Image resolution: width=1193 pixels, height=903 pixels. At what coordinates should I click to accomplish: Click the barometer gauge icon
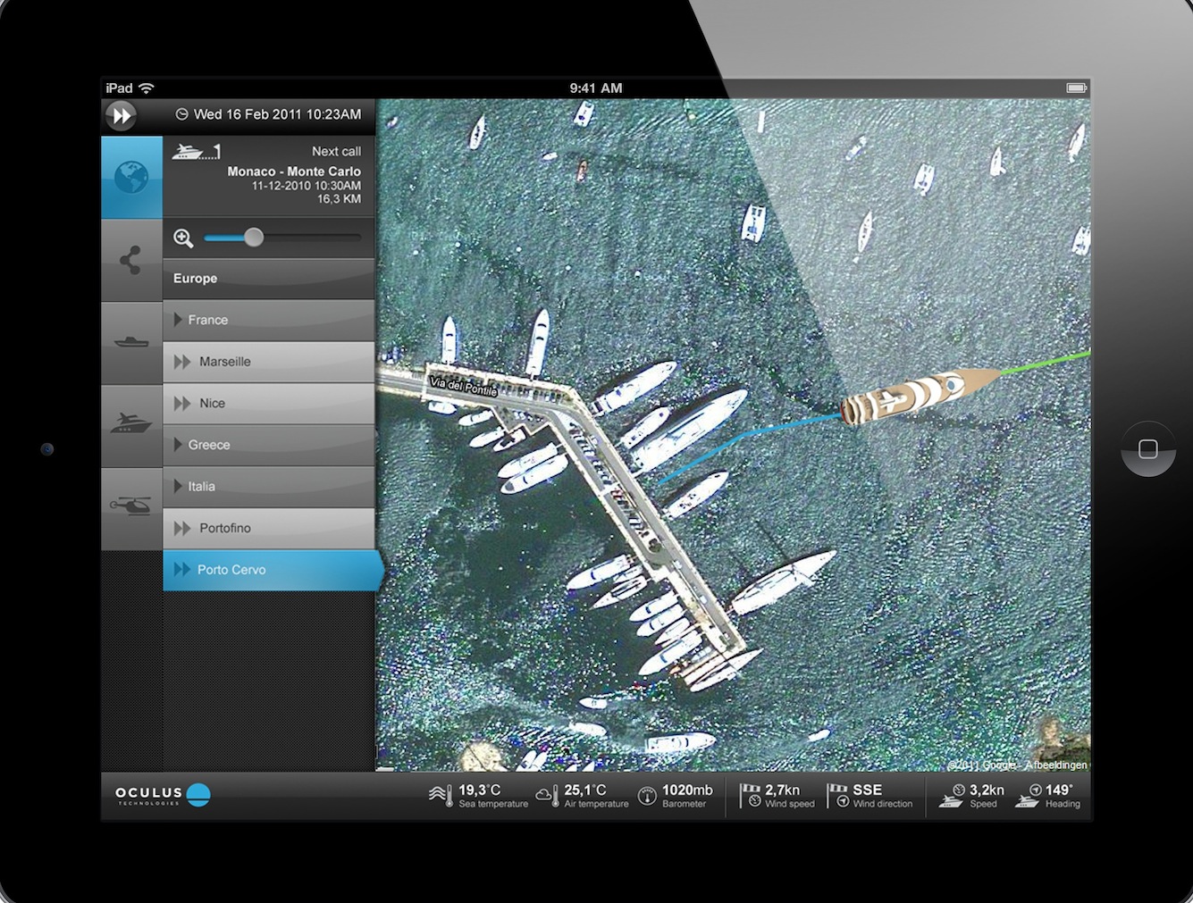pyautogui.click(x=647, y=794)
